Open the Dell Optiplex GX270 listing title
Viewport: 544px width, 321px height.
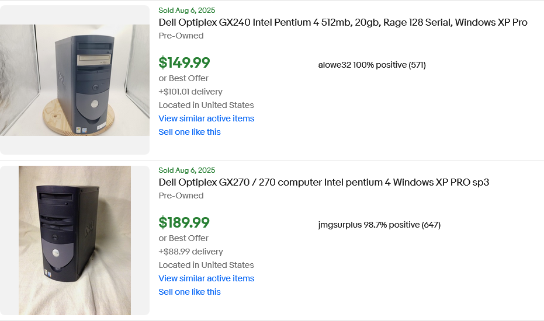pyautogui.click(x=324, y=183)
